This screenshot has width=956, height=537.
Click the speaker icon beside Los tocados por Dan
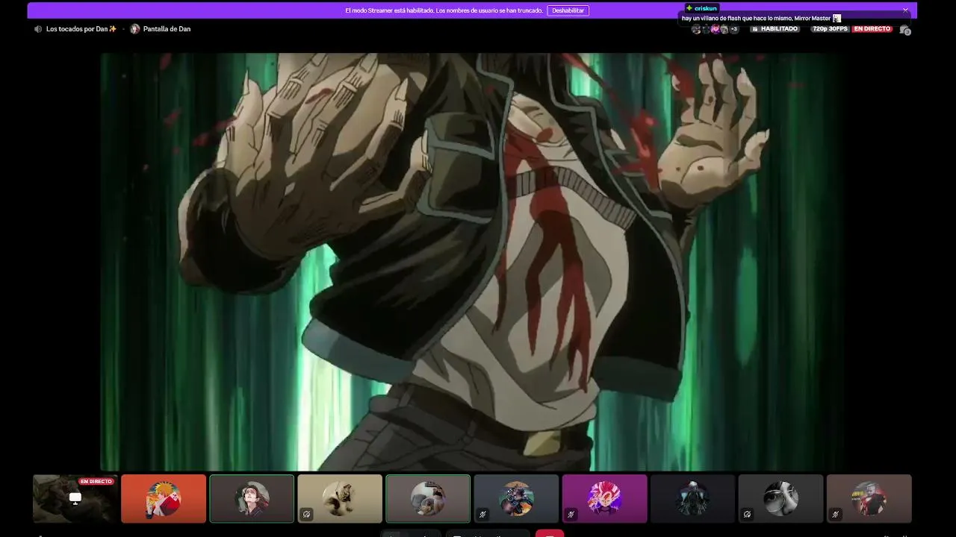(x=38, y=29)
